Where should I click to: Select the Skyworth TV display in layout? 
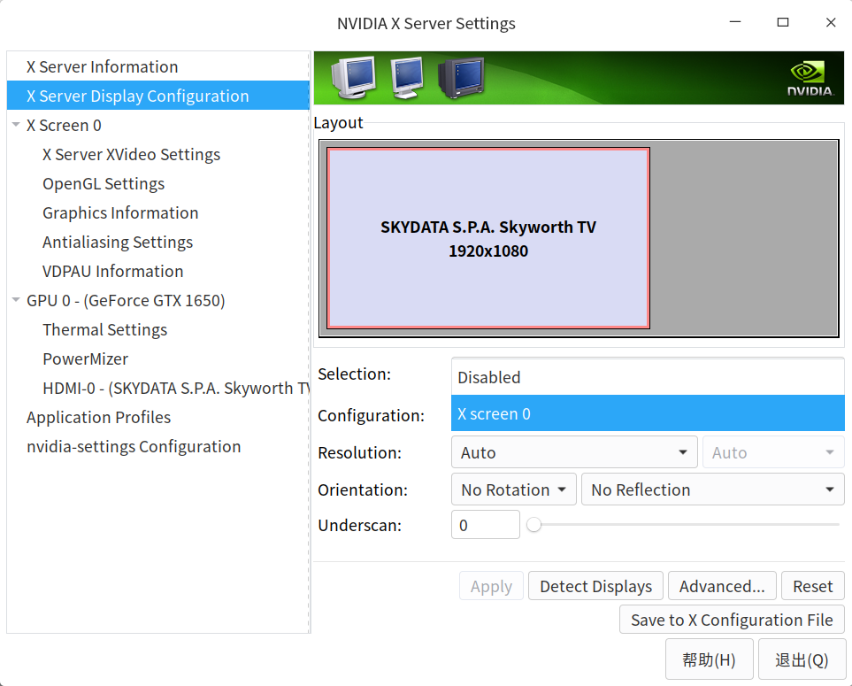tap(488, 238)
